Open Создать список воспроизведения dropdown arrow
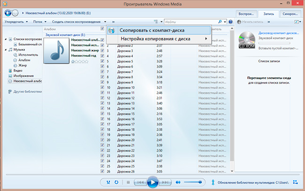 click(105, 22)
